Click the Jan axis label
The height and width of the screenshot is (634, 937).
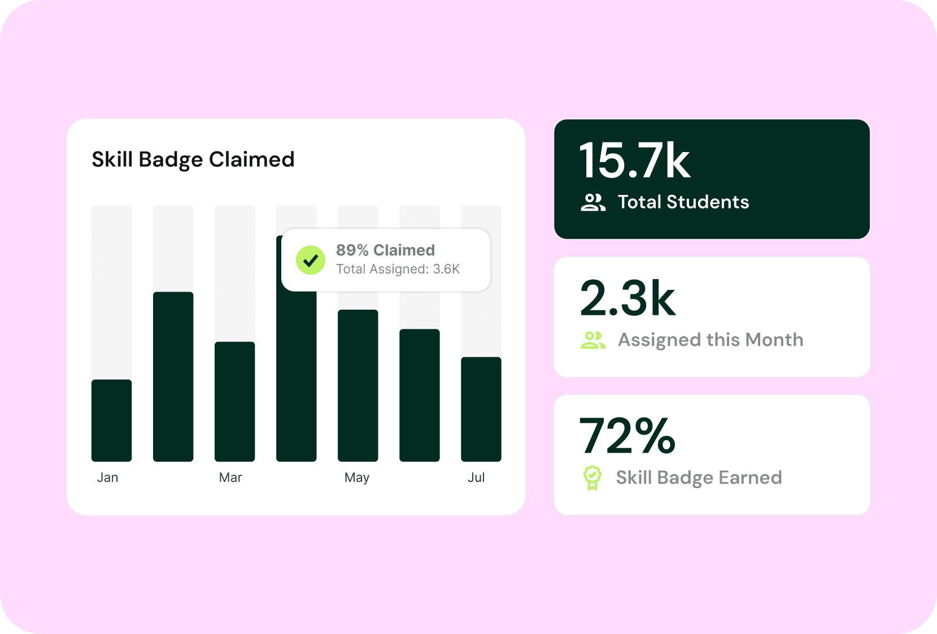click(107, 477)
